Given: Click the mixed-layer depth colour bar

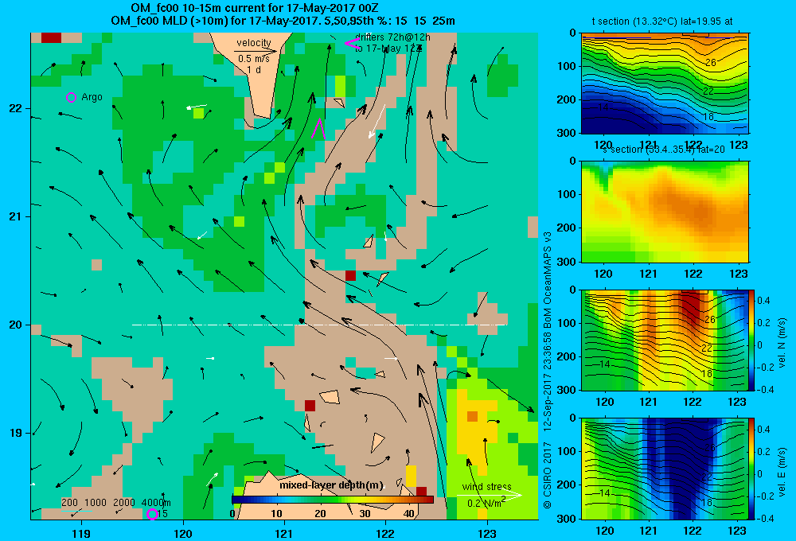Looking at the screenshot, I should pyautogui.click(x=333, y=500).
